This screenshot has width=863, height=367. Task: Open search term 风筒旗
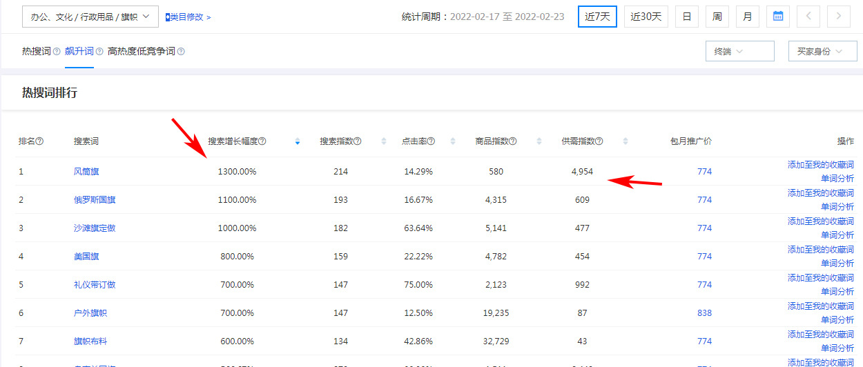(86, 172)
